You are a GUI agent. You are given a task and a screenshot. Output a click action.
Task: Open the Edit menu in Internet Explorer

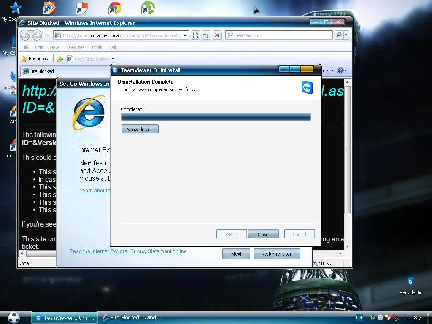[39, 47]
